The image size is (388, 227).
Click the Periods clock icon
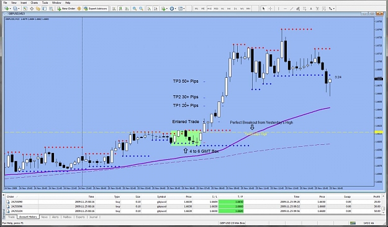tap(172, 9)
